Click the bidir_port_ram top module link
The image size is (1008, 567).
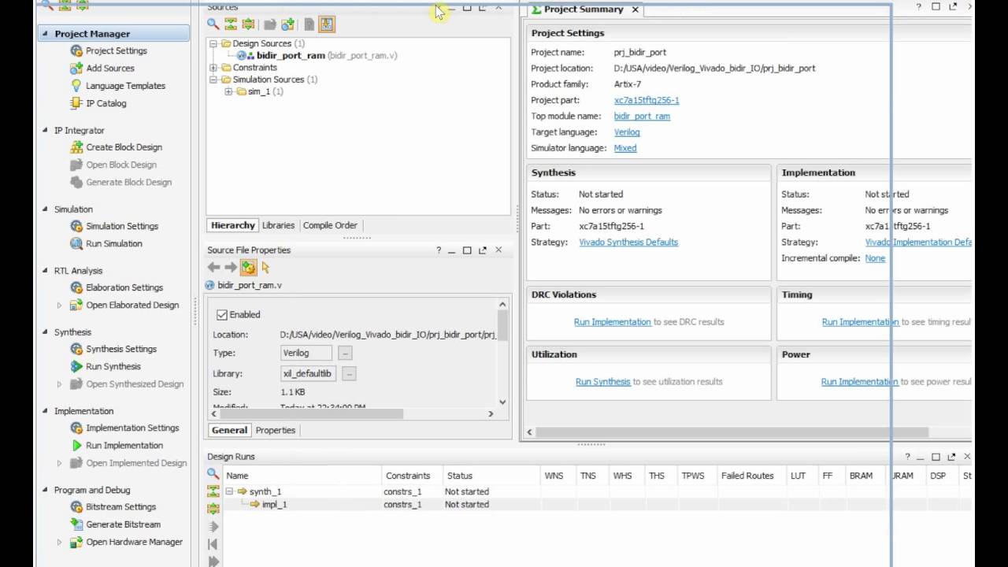coord(642,116)
